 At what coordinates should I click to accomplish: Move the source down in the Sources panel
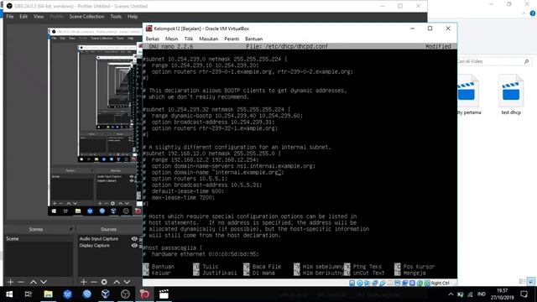coord(127,282)
